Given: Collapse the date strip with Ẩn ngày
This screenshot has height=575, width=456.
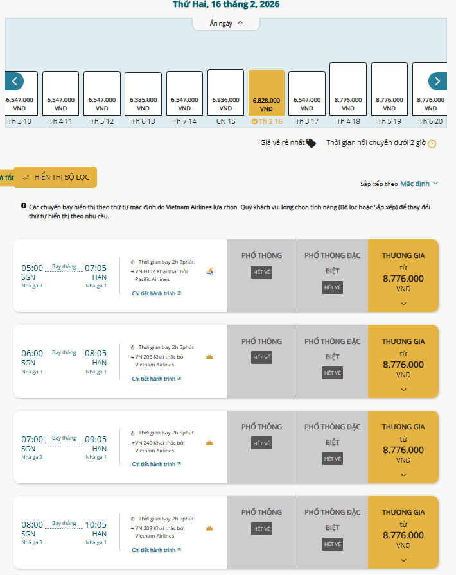Looking at the screenshot, I should (225, 23).
